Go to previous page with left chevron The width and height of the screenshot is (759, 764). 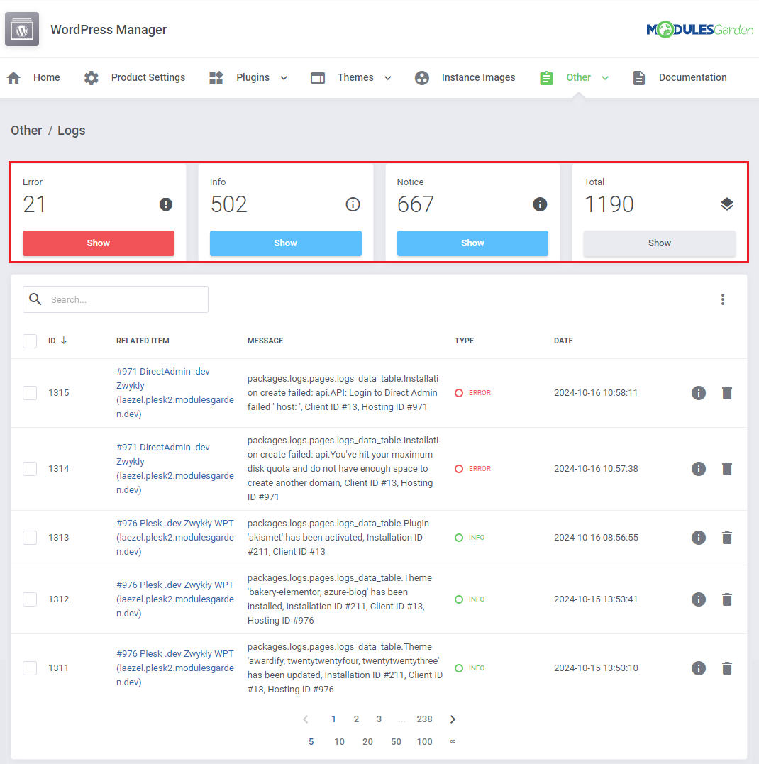(x=306, y=719)
